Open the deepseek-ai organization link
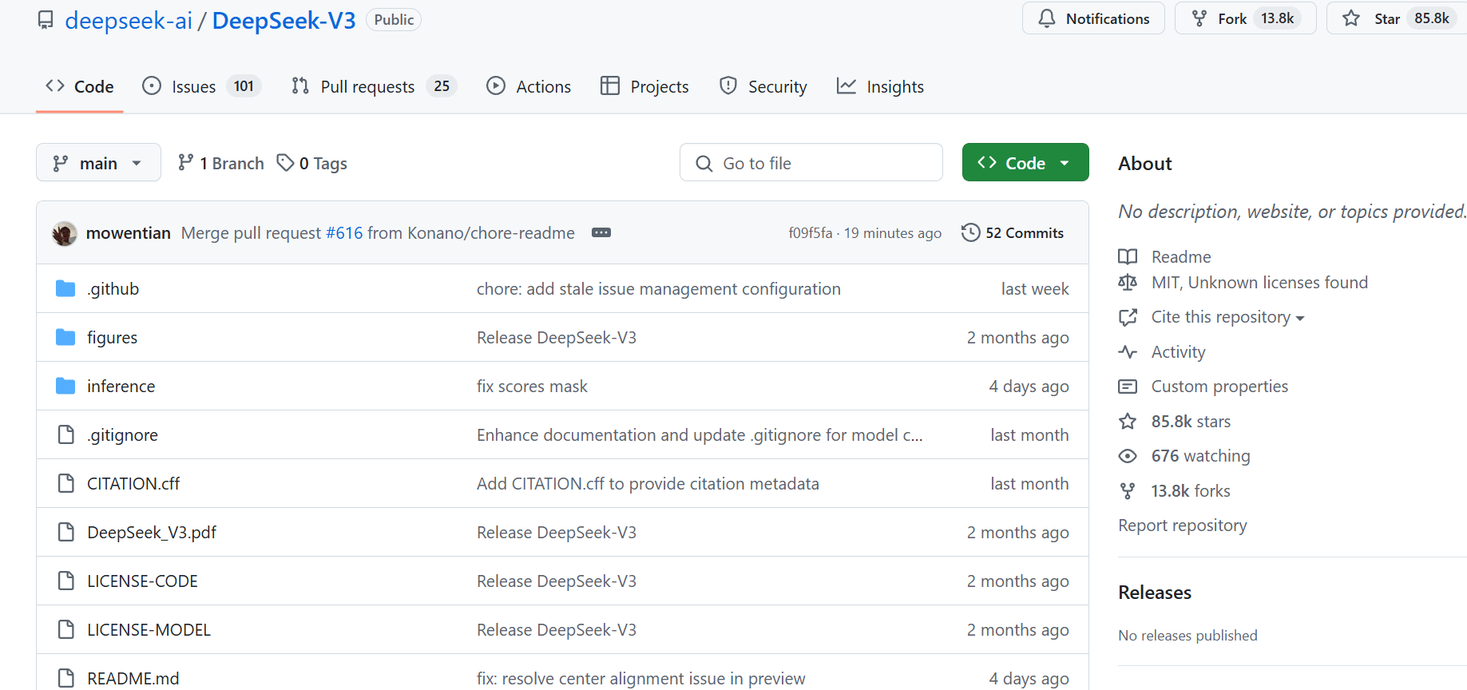This screenshot has height=690, width=1467. coord(129,21)
